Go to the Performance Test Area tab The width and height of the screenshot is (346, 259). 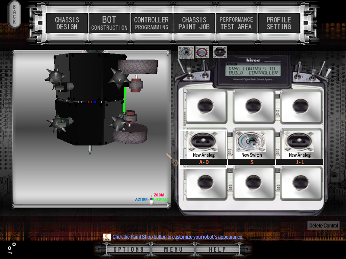point(236,23)
